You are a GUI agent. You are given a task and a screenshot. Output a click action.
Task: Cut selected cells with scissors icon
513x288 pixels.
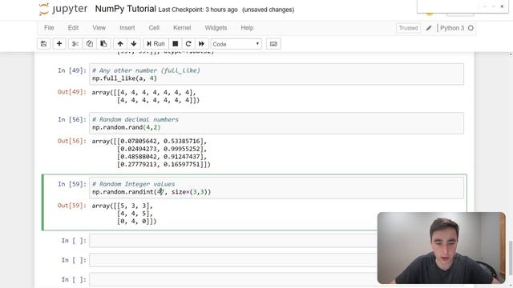(x=75, y=44)
